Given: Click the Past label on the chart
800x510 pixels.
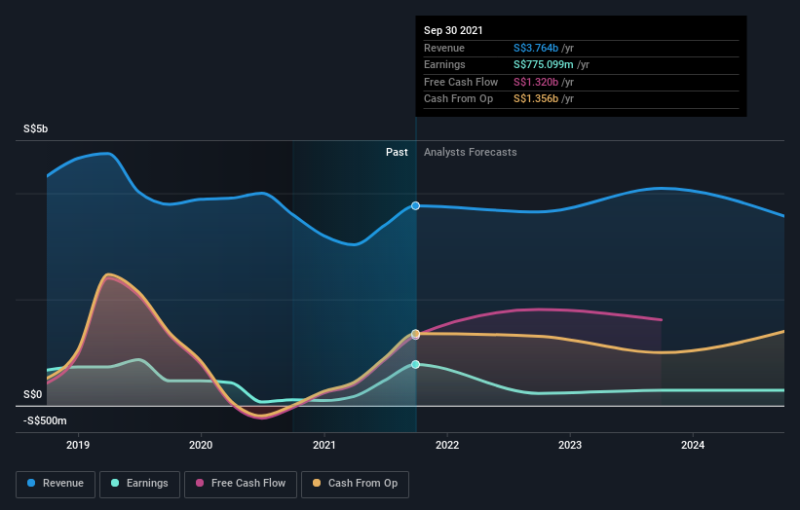Looking at the screenshot, I should [397, 153].
